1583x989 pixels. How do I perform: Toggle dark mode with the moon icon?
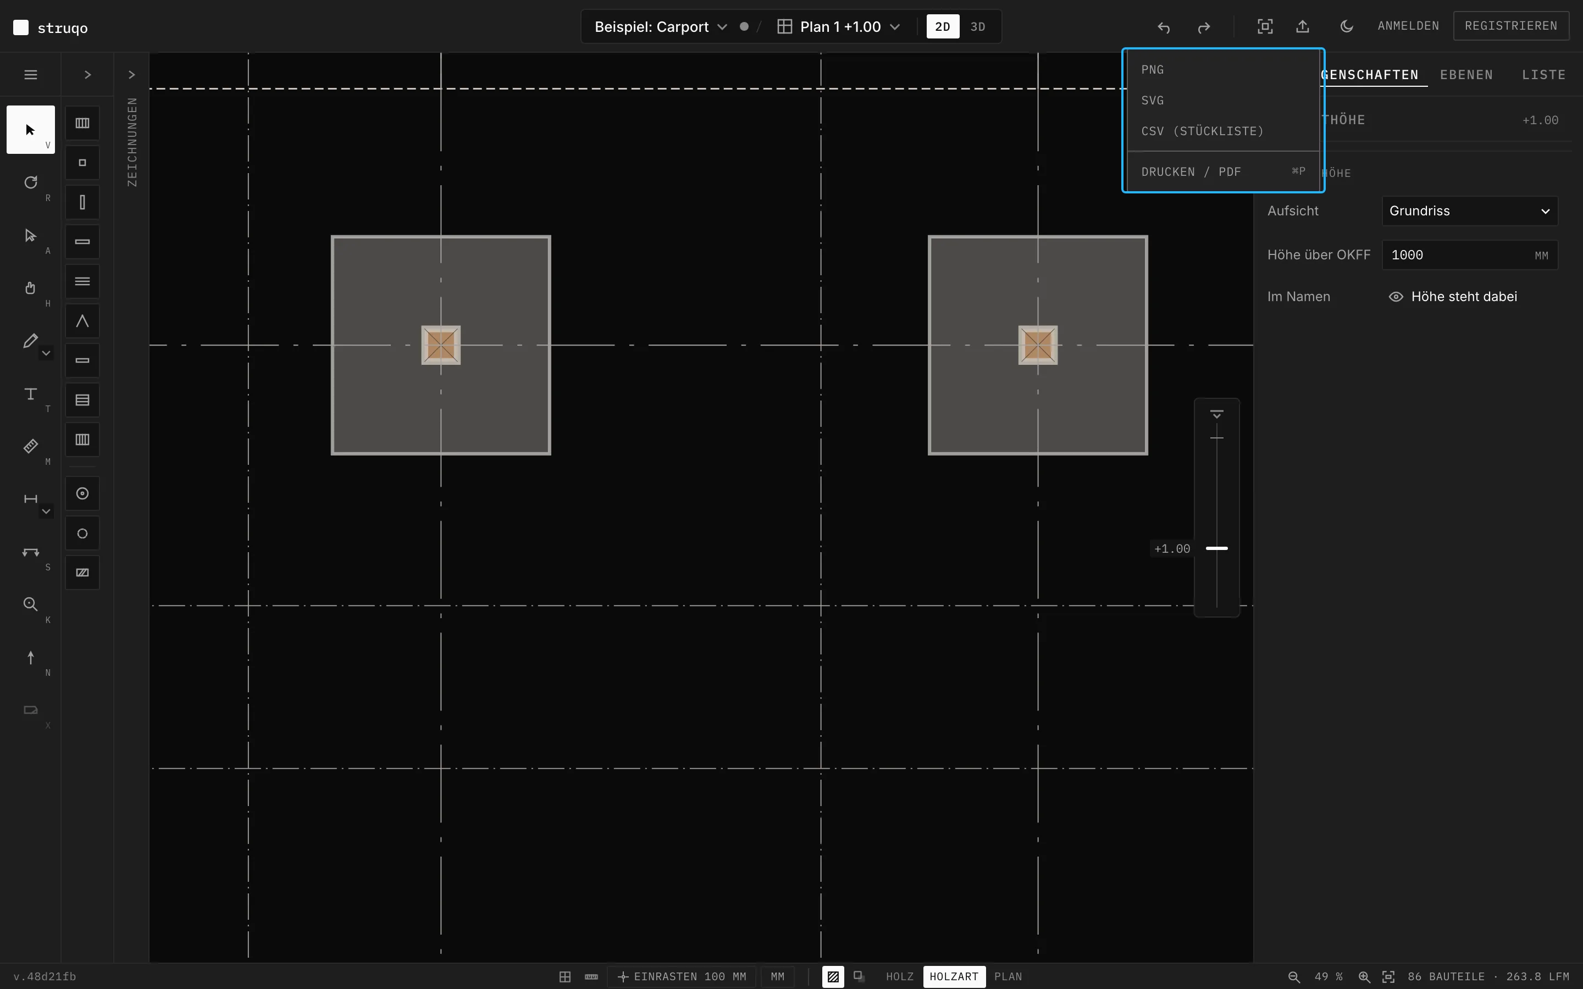[x=1346, y=27]
